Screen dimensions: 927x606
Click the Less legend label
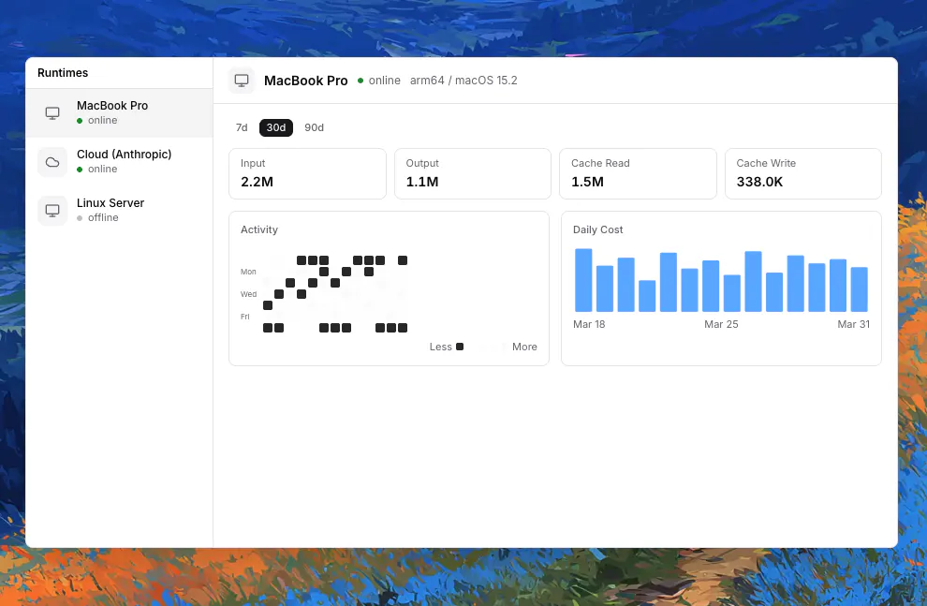(440, 347)
